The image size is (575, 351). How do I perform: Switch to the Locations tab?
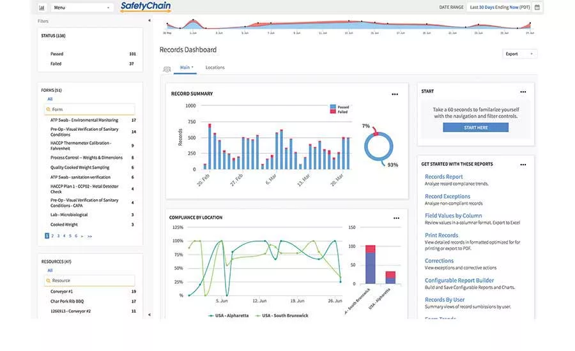pos(215,68)
